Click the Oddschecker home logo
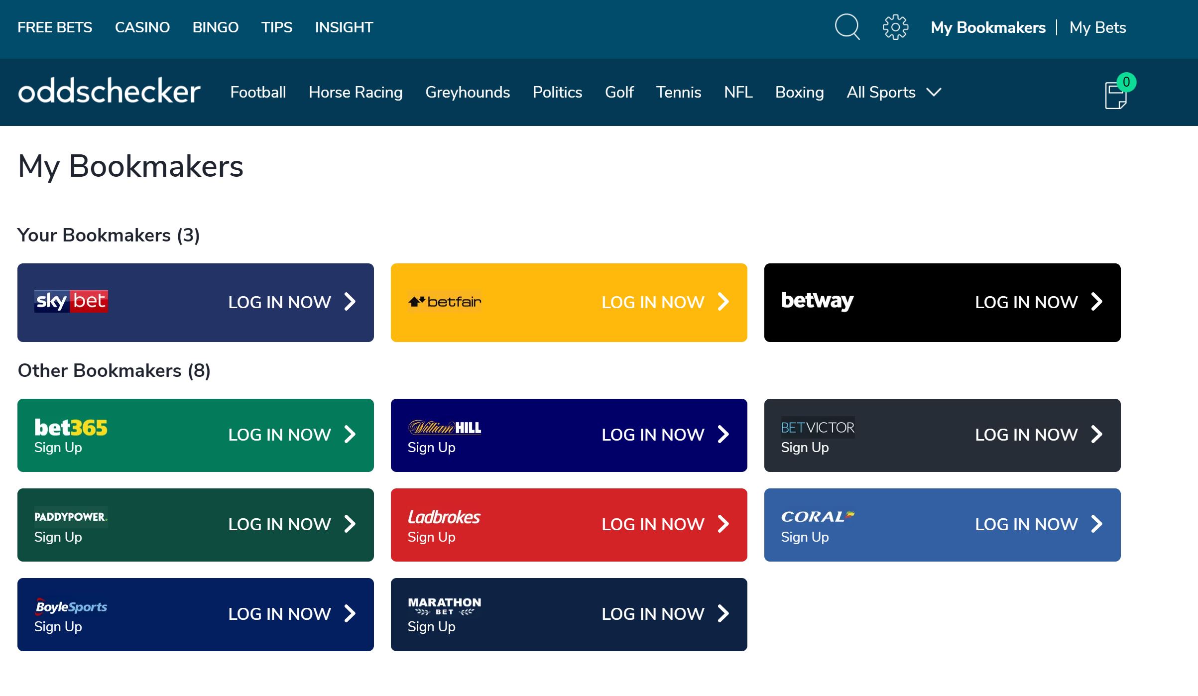 pyautogui.click(x=109, y=92)
